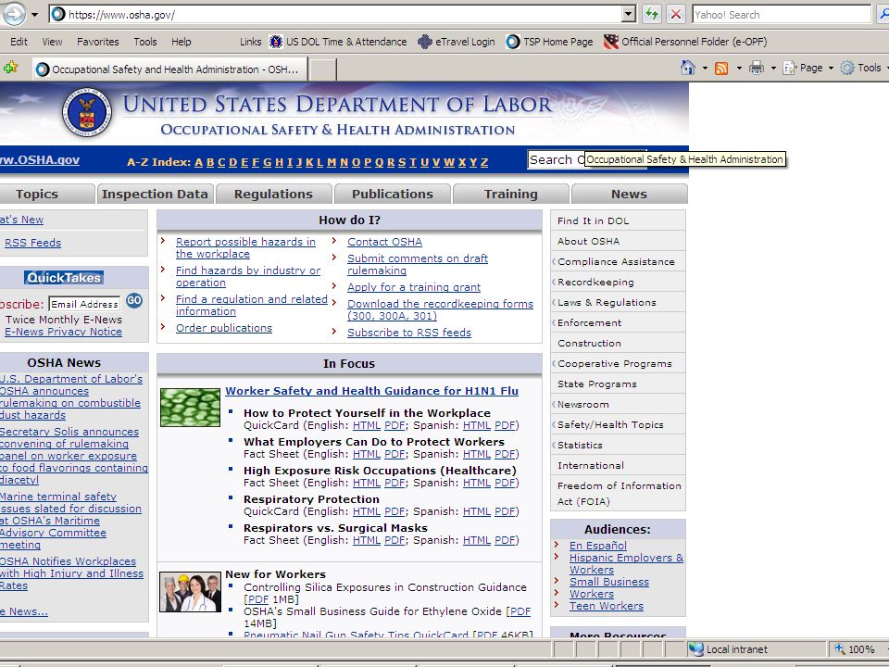
Task: Open the Tools menu in menu bar
Action: coord(145,42)
